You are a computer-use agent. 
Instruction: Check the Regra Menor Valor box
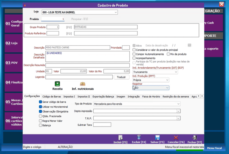pos(40,121)
